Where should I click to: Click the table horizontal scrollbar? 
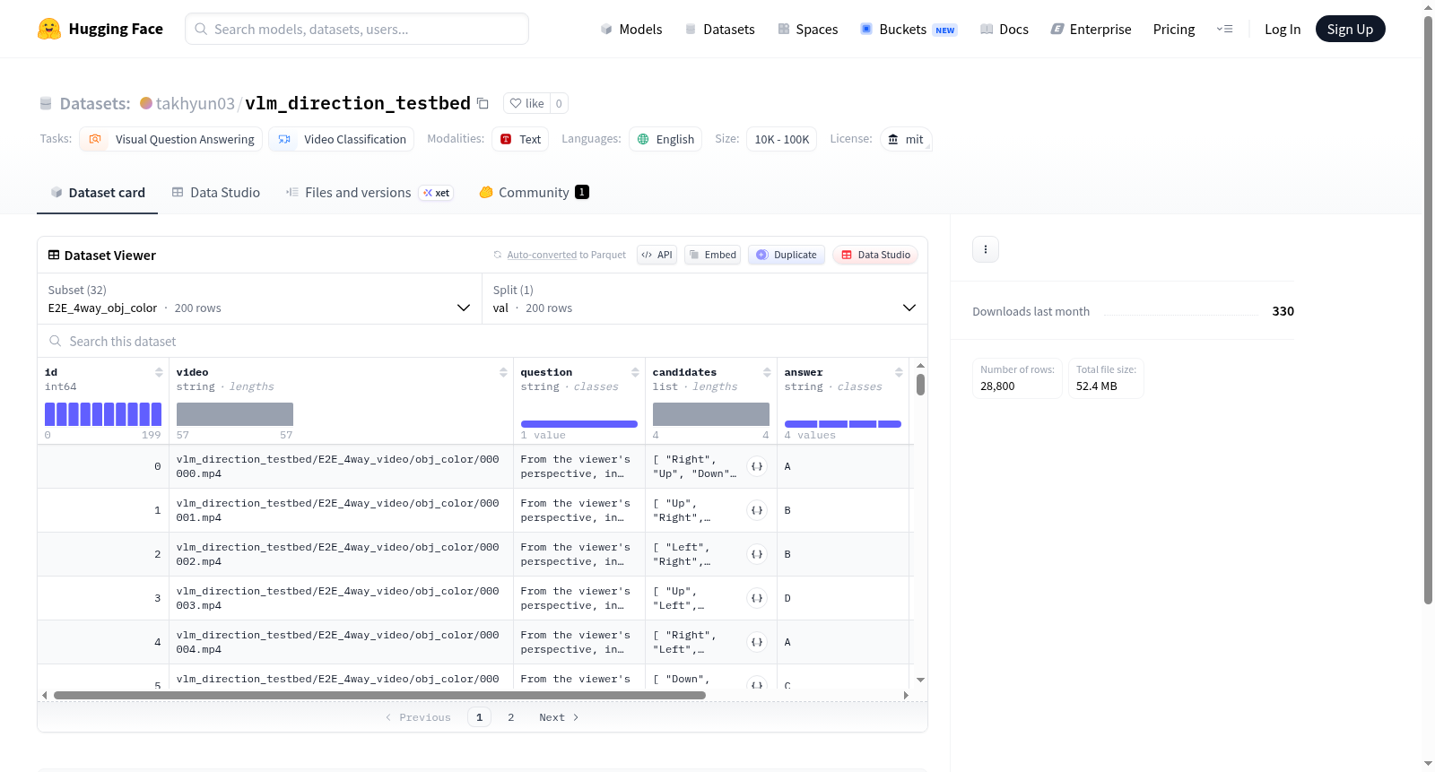(x=379, y=695)
